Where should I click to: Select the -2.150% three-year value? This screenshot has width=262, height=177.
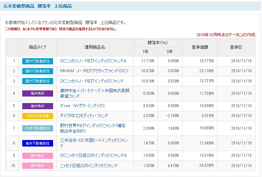tap(172, 116)
